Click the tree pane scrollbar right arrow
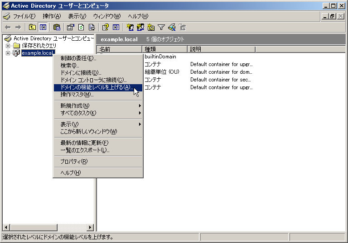Image resolution: width=348 pixels, height=243 pixels. pos(90,228)
